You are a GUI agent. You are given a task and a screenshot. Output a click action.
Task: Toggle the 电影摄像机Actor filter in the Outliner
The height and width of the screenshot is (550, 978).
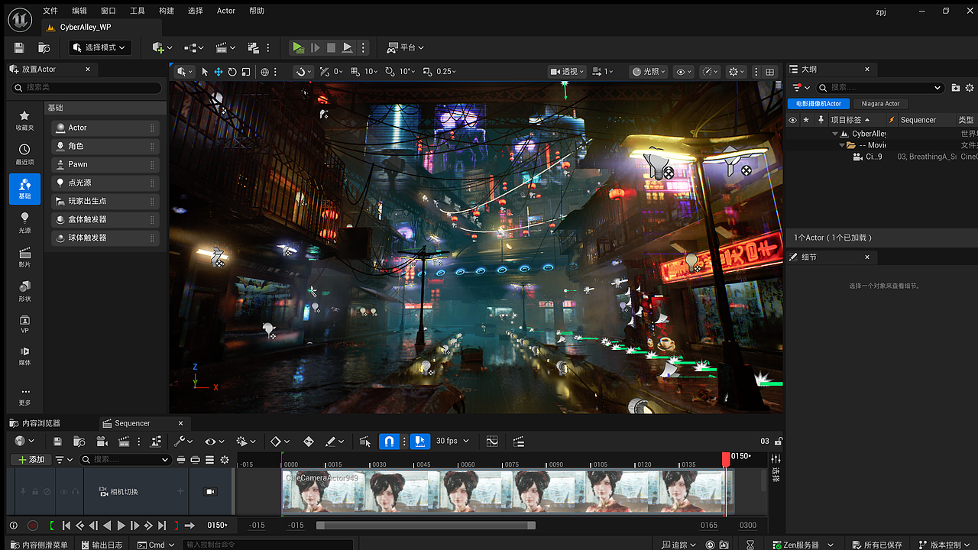[x=818, y=104]
